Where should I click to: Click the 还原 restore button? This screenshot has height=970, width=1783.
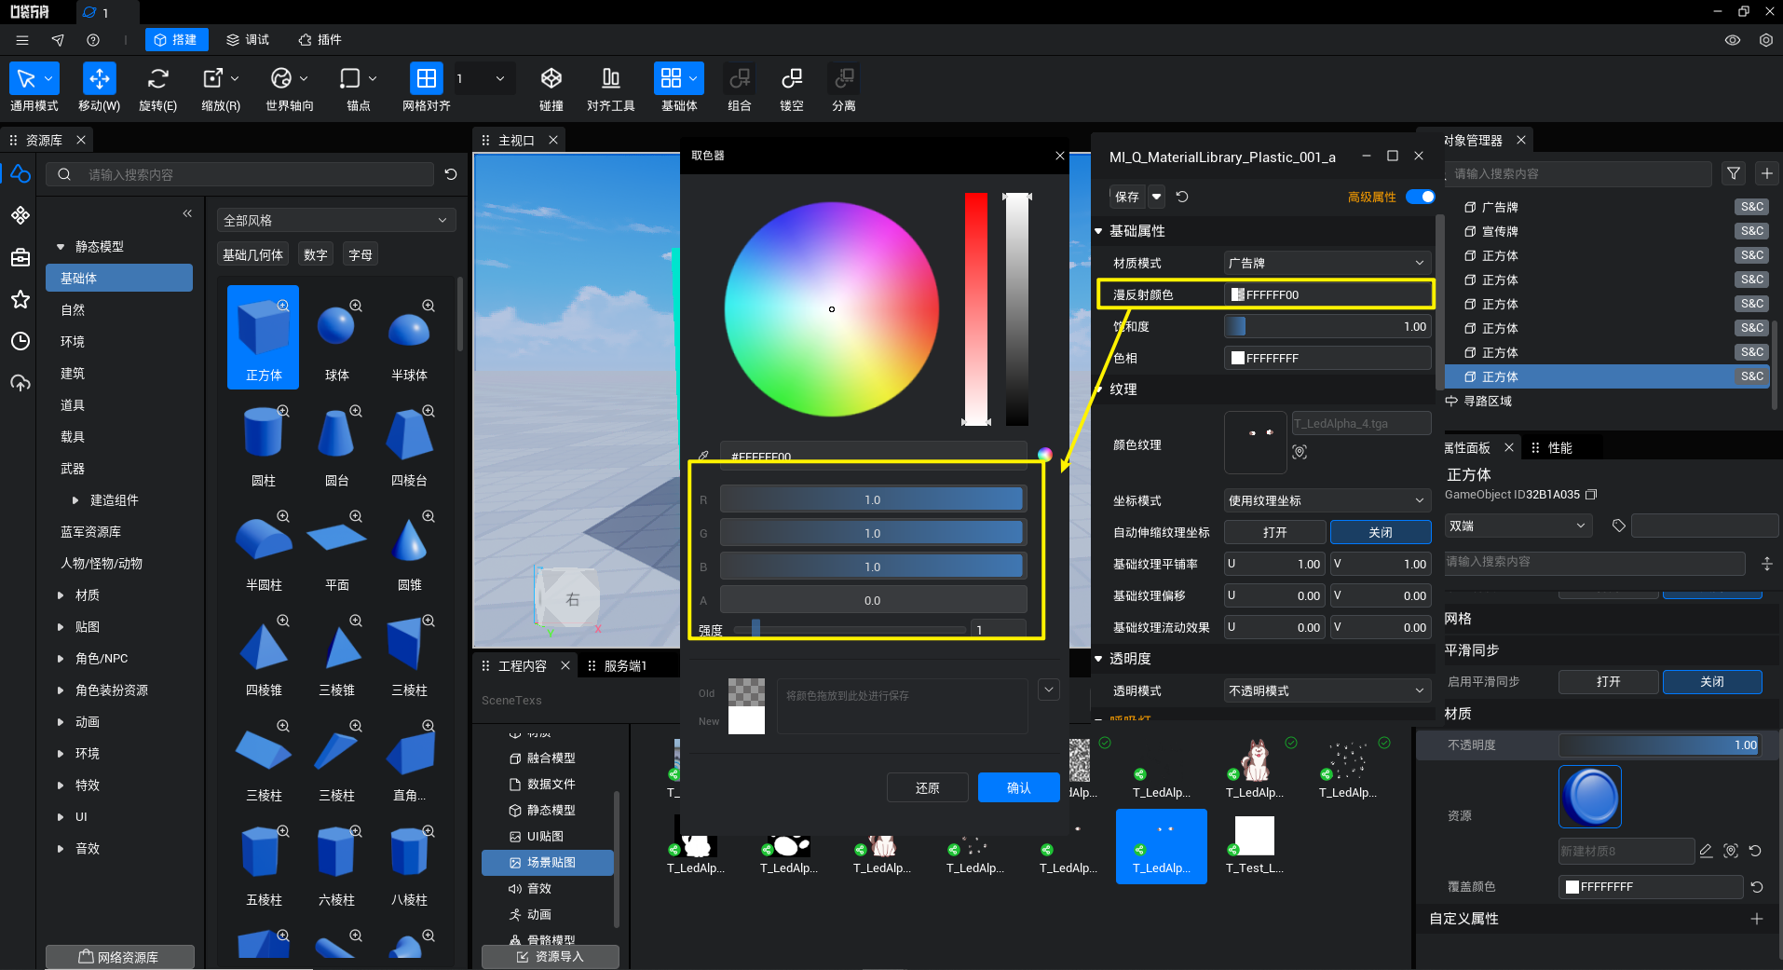(x=928, y=787)
